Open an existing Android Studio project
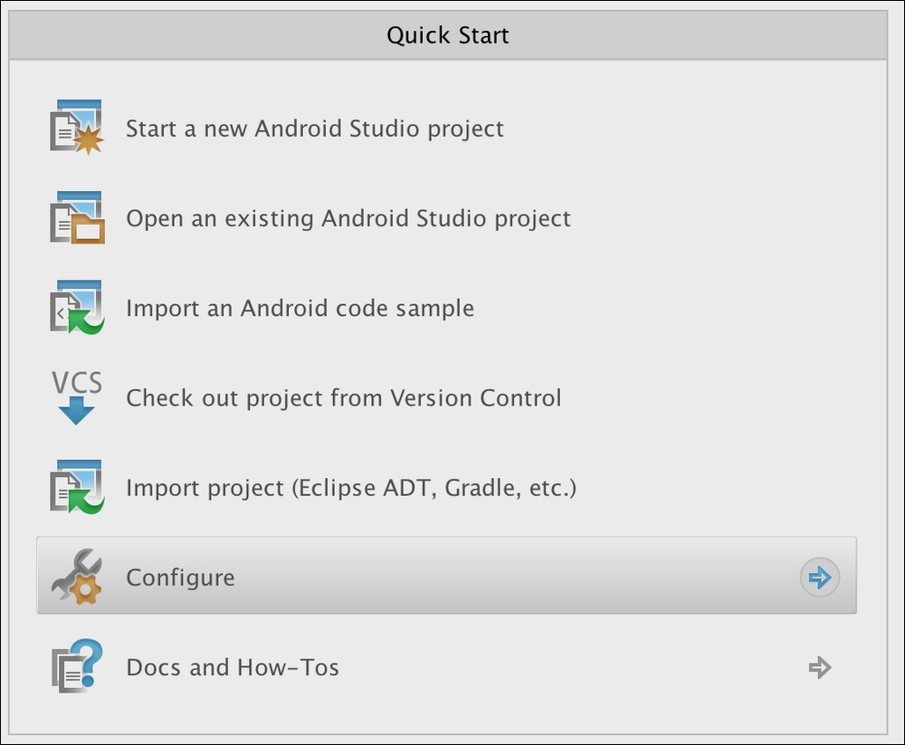The image size is (905, 745). 348,218
